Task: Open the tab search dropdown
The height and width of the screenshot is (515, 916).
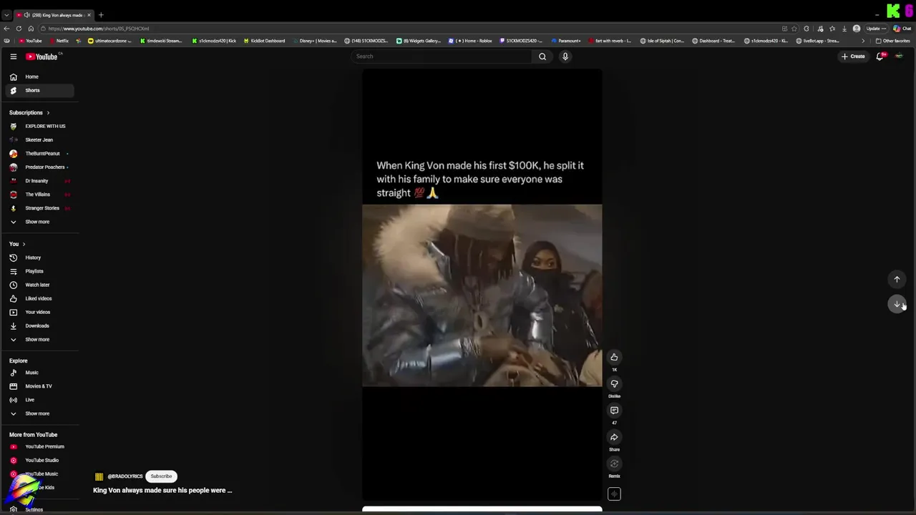Action: [x=6, y=15]
